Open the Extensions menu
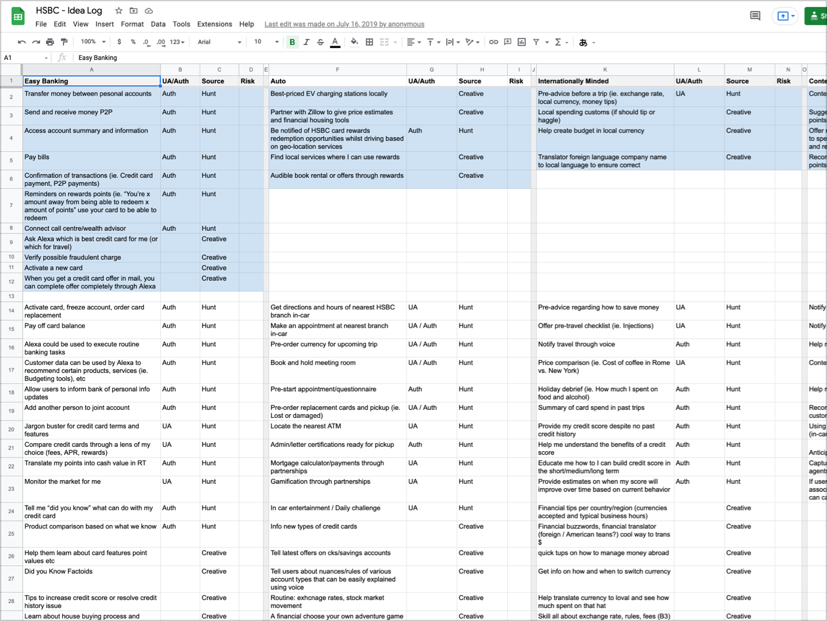The height and width of the screenshot is (621, 827). 215,24
